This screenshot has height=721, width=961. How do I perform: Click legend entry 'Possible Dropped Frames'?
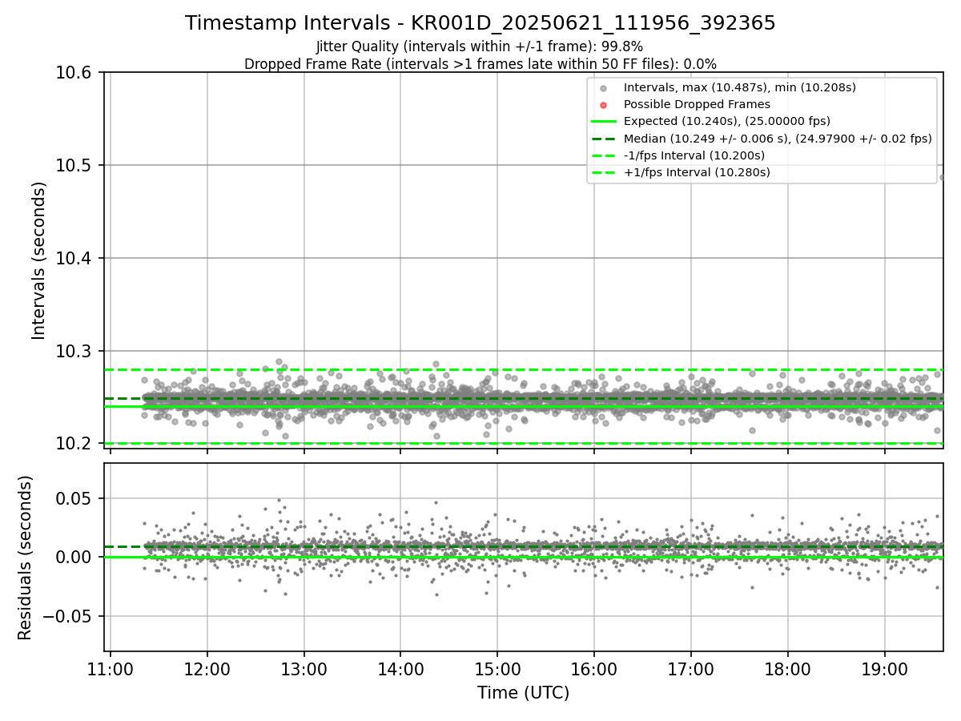697,104
